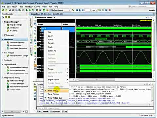Click the Tcl command input field
Image resolution: width=157 pixels, height=118 pixels.
tap(95, 108)
